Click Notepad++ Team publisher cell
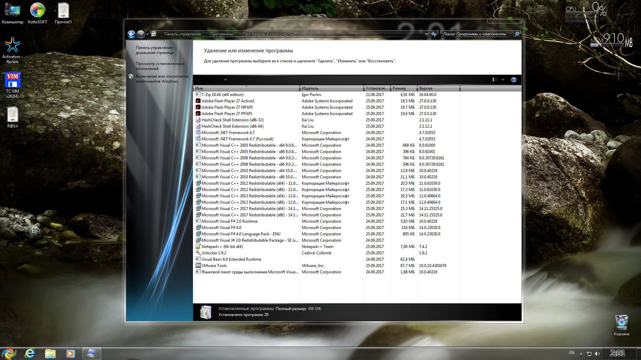Image resolution: width=641 pixels, height=360 pixels. pos(317,247)
